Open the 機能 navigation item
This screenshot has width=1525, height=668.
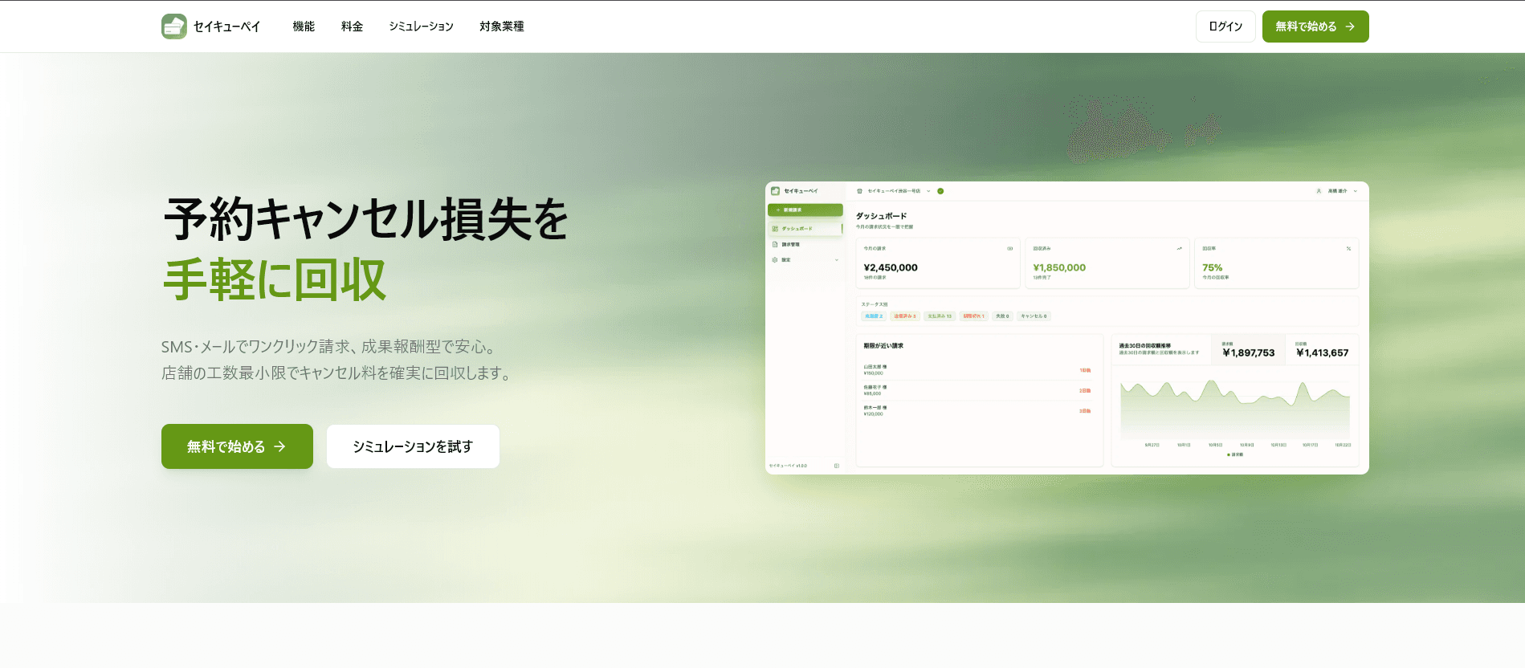(x=304, y=26)
